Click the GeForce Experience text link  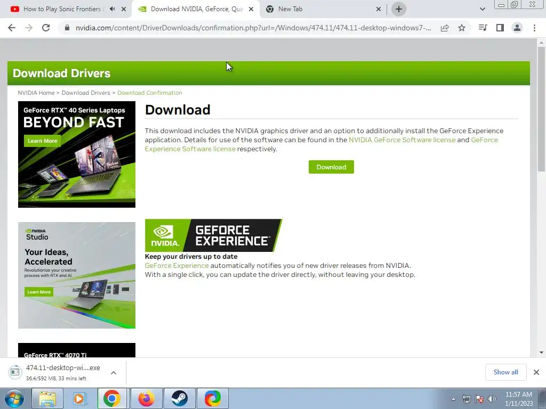(176, 266)
